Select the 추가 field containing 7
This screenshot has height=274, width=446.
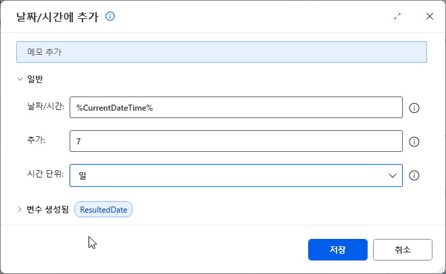pyautogui.click(x=236, y=141)
